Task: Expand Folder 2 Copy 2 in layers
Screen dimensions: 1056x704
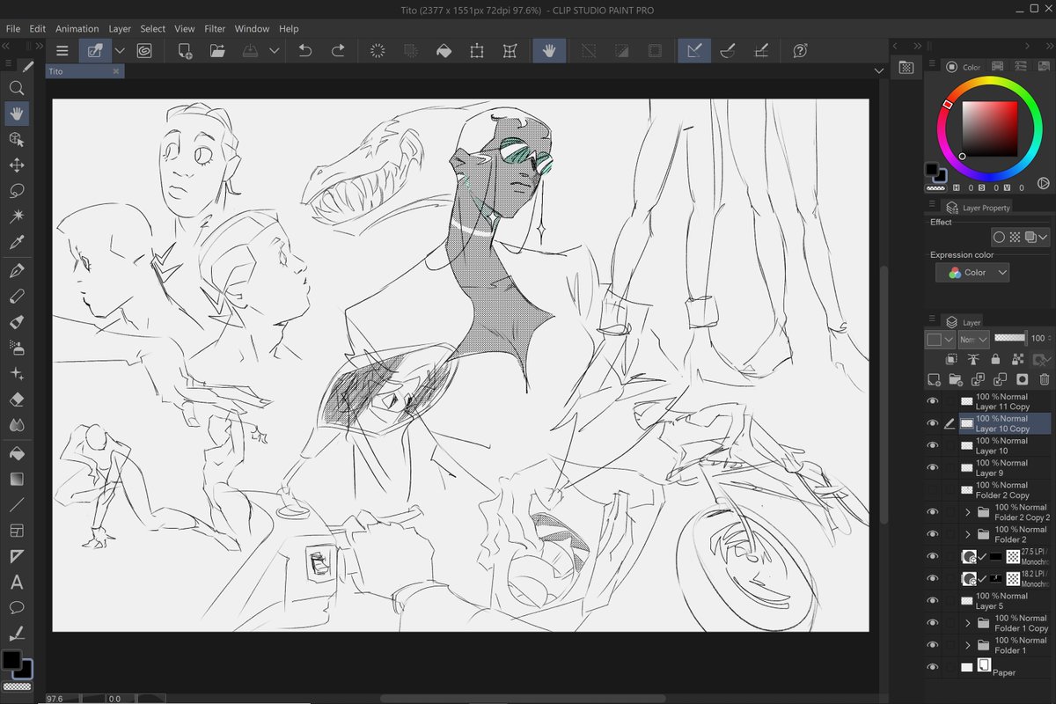Action: point(968,512)
